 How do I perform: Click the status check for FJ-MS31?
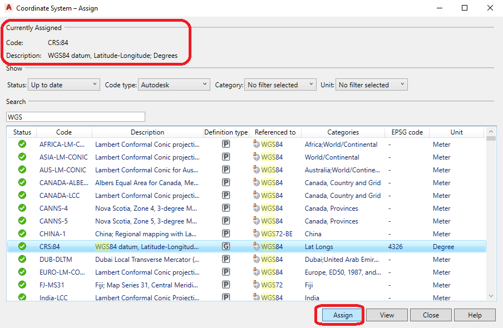click(22, 285)
